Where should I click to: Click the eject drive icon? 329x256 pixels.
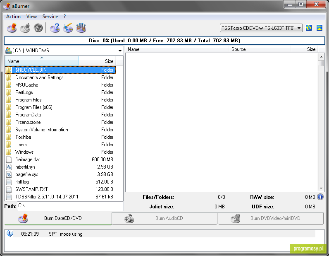[319, 28]
